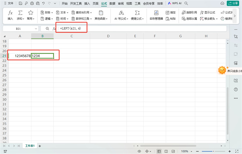Click the zoom slider handle
The width and height of the screenshot is (242, 154).
[x=214, y=151]
